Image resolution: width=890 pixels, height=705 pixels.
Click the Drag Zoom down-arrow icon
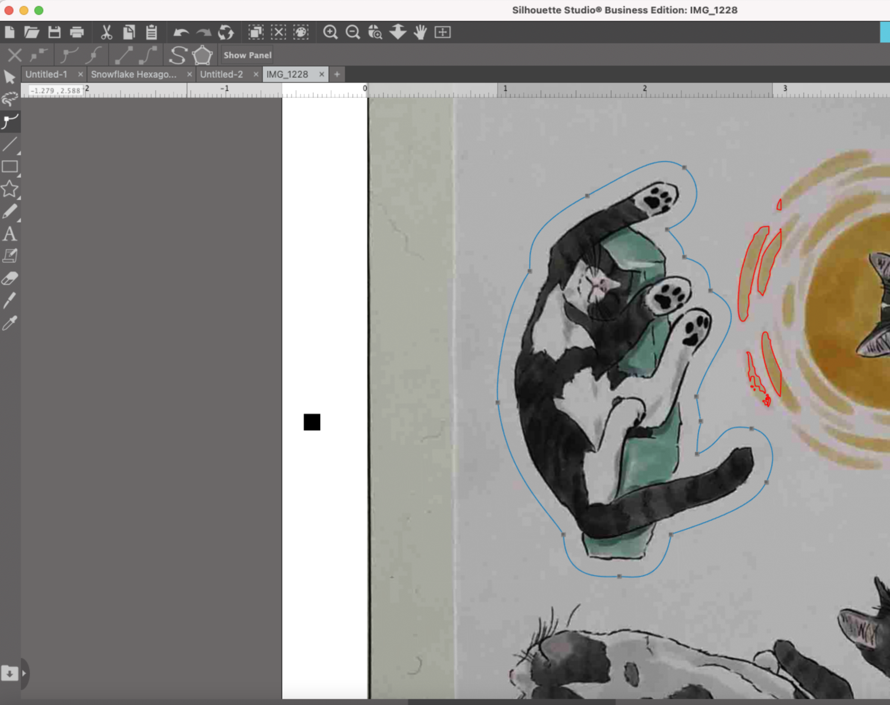click(398, 32)
